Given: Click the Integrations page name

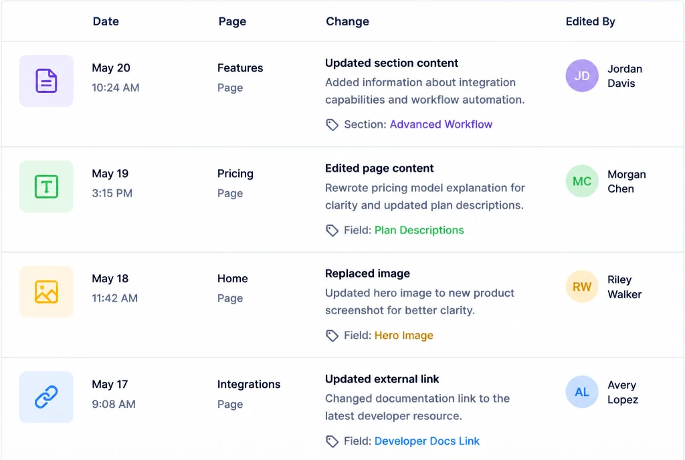Looking at the screenshot, I should pyautogui.click(x=249, y=384).
